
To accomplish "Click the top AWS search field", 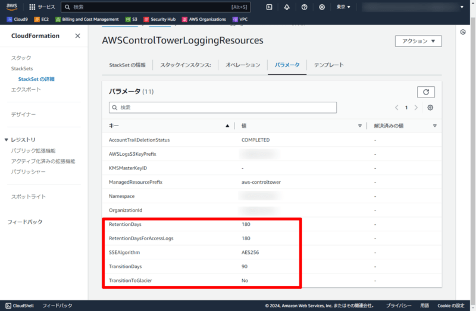I will pos(156,7).
